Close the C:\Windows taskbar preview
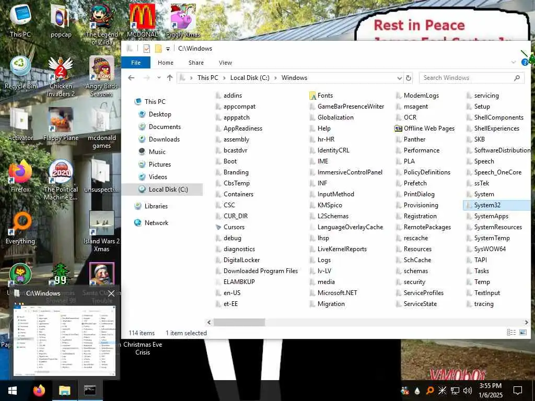Viewport: 535px width, 401px height. click(x=111, y=293)
